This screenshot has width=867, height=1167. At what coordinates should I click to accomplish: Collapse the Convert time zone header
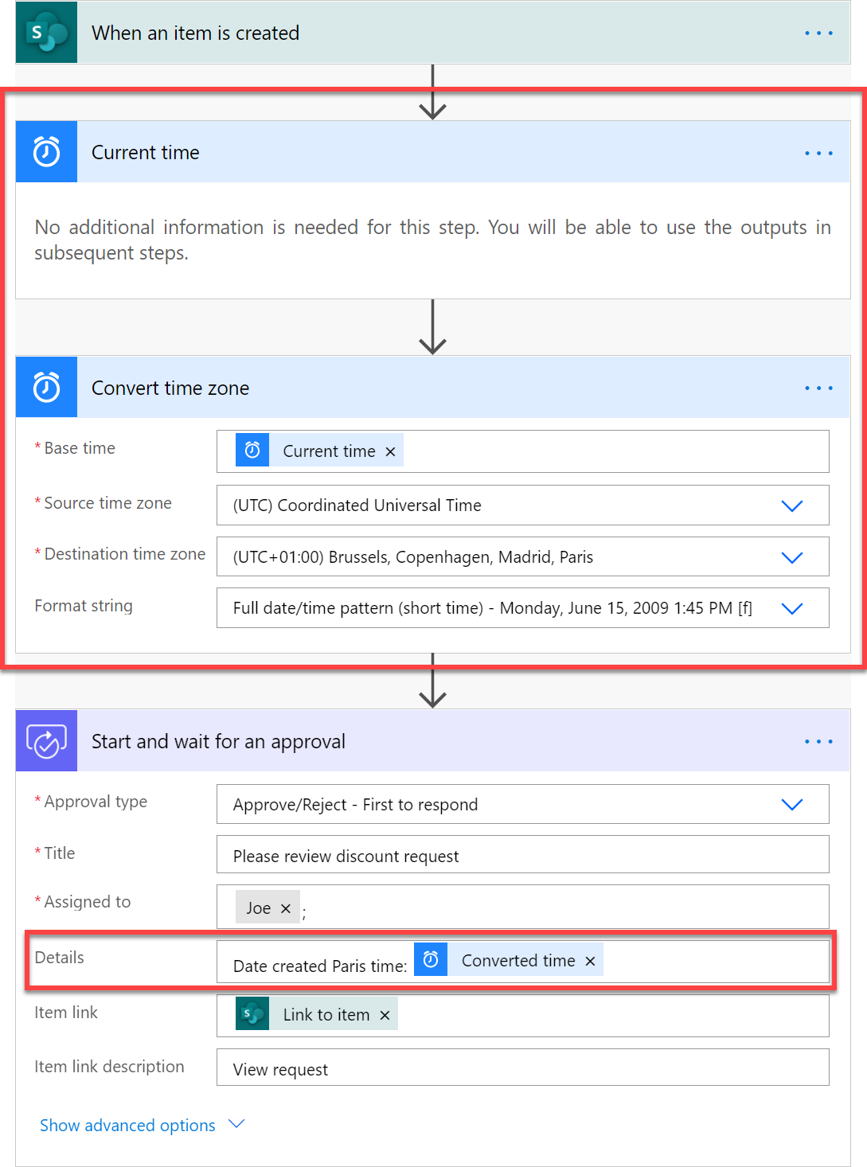click(x=432, y=388)
